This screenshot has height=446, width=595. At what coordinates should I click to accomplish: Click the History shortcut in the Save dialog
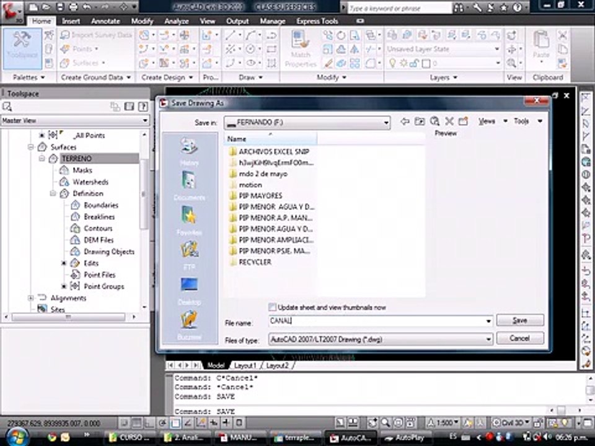pyautogui.click(x=189, y=151)
